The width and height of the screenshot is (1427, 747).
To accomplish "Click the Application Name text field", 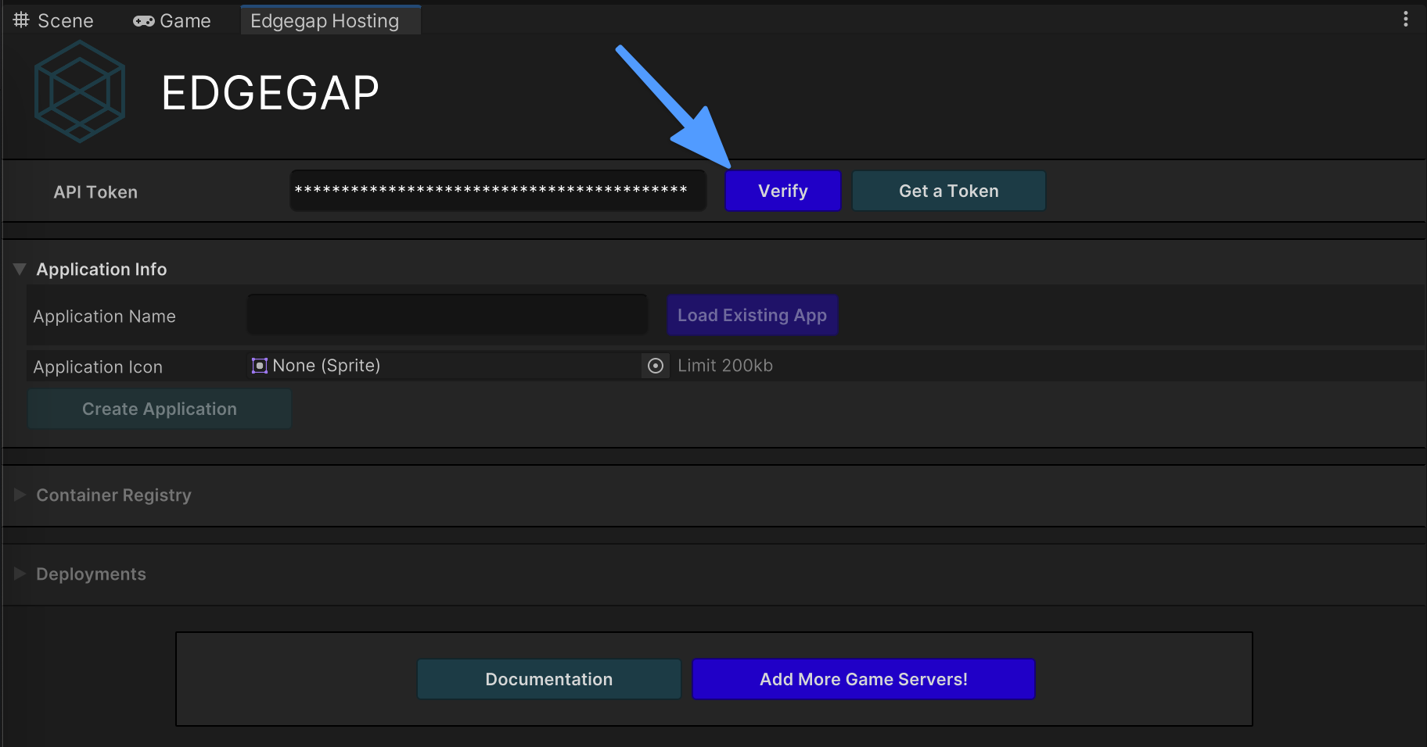I will click(447, 315).
